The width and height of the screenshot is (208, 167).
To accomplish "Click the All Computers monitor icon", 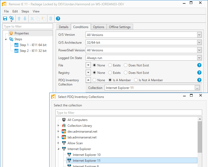I will click(64, 120).
